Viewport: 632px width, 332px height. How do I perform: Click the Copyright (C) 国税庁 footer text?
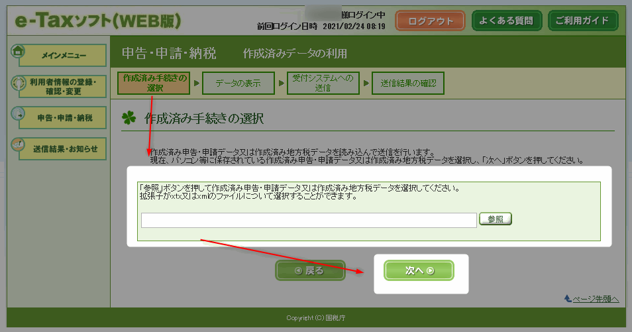(x=315, y=318)
